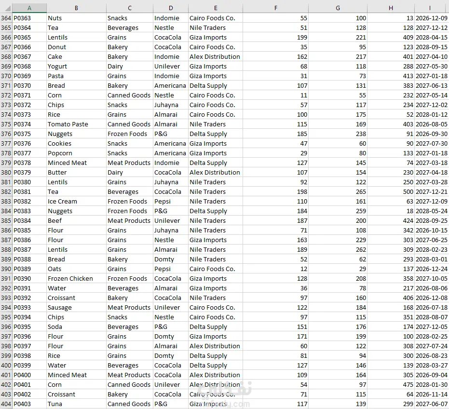449x409 pixels.
Task: Click value 265 in Tea P0381 row
Action: click(x=338, y=191)
